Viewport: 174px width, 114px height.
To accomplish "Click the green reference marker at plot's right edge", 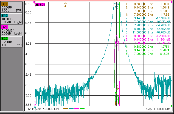I will click(x=172, y=106).
